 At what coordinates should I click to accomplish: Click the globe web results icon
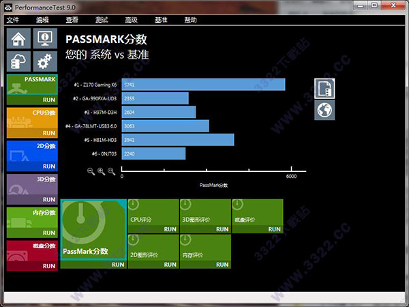(x=324, y=110)
